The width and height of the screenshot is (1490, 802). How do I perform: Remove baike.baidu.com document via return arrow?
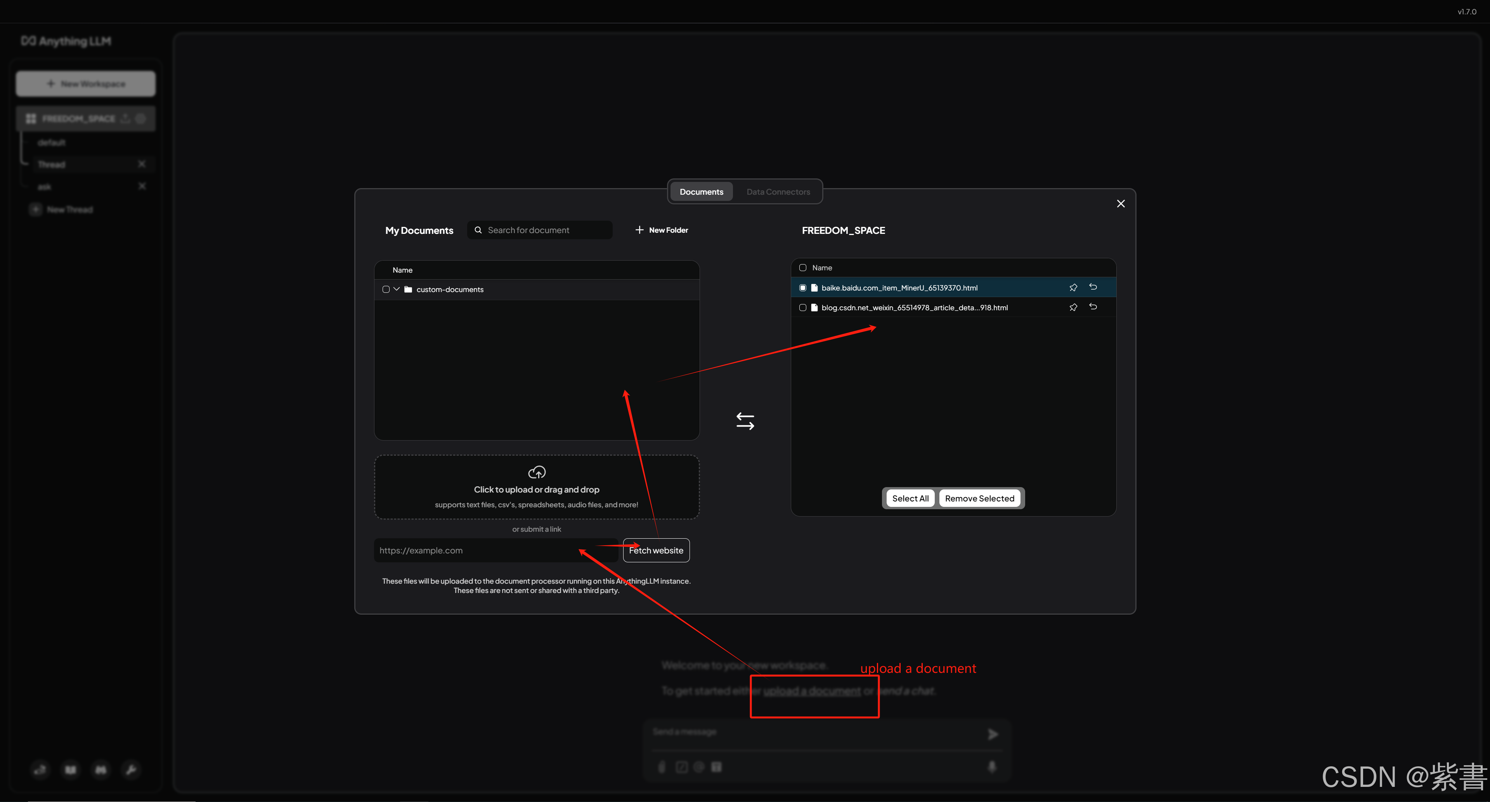pos(1093,287)
